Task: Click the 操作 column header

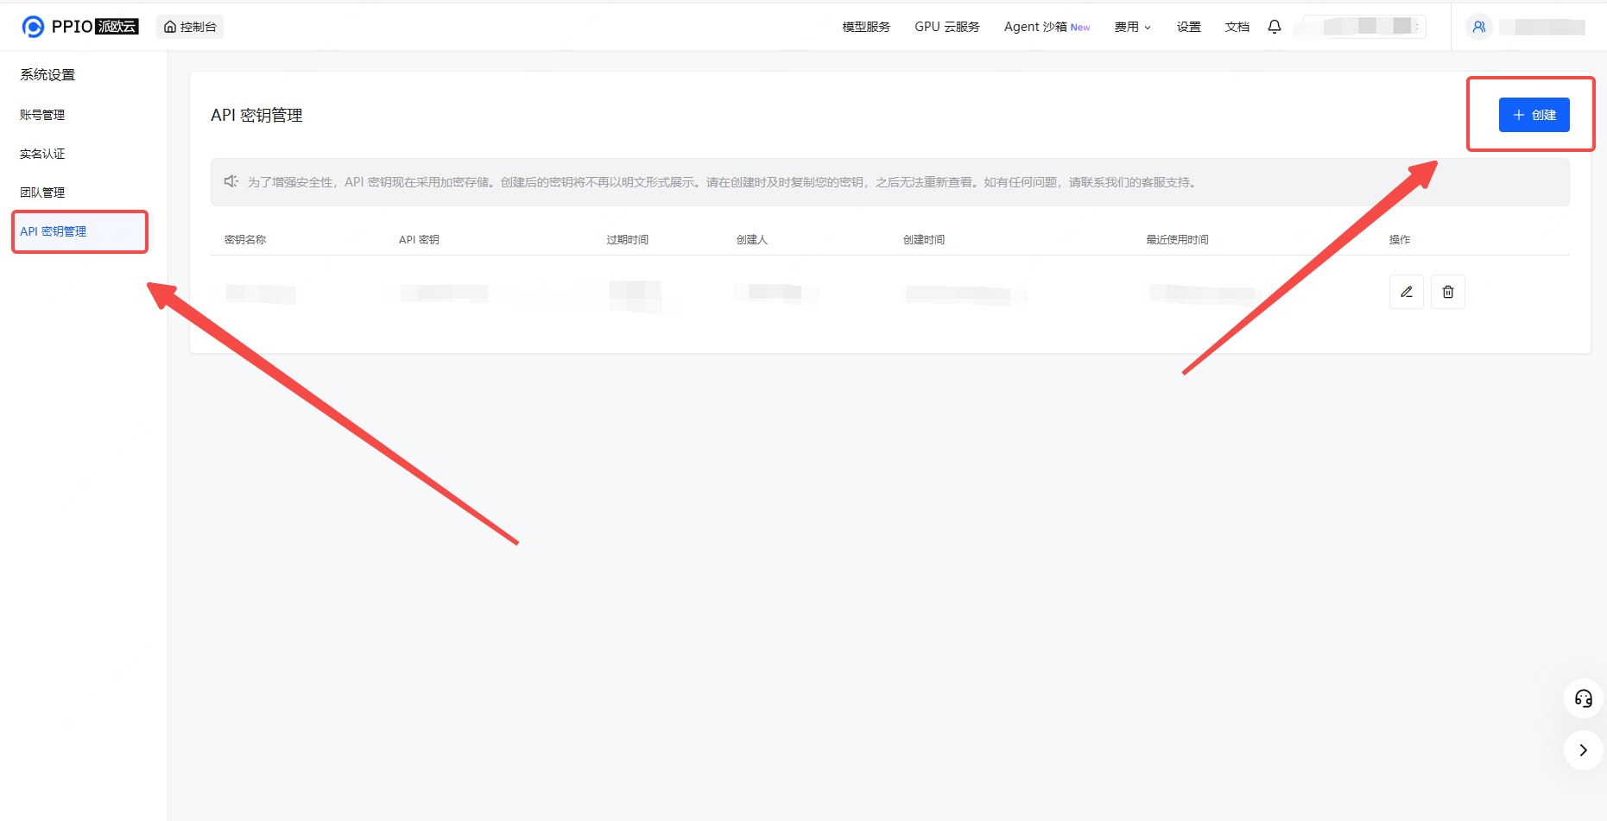Action: 1399,240
